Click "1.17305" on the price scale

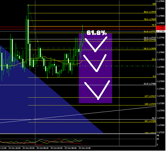pyautogui.click(x=161, y=118)
